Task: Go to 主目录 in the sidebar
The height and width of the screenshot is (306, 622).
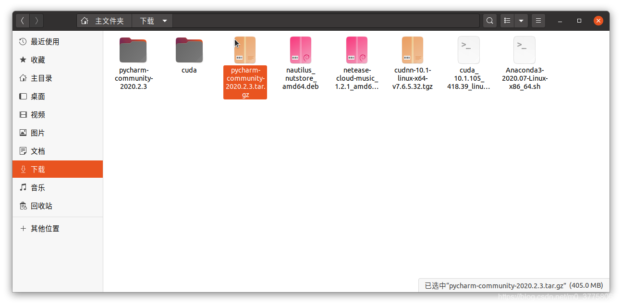Action: coord(58,78)
